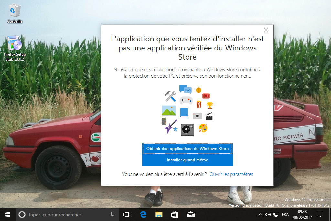Image resolution: width=331 pixels, height=221 pixels.
Task: Click the gold trophy illustration
Action: [x=210, y=105]
